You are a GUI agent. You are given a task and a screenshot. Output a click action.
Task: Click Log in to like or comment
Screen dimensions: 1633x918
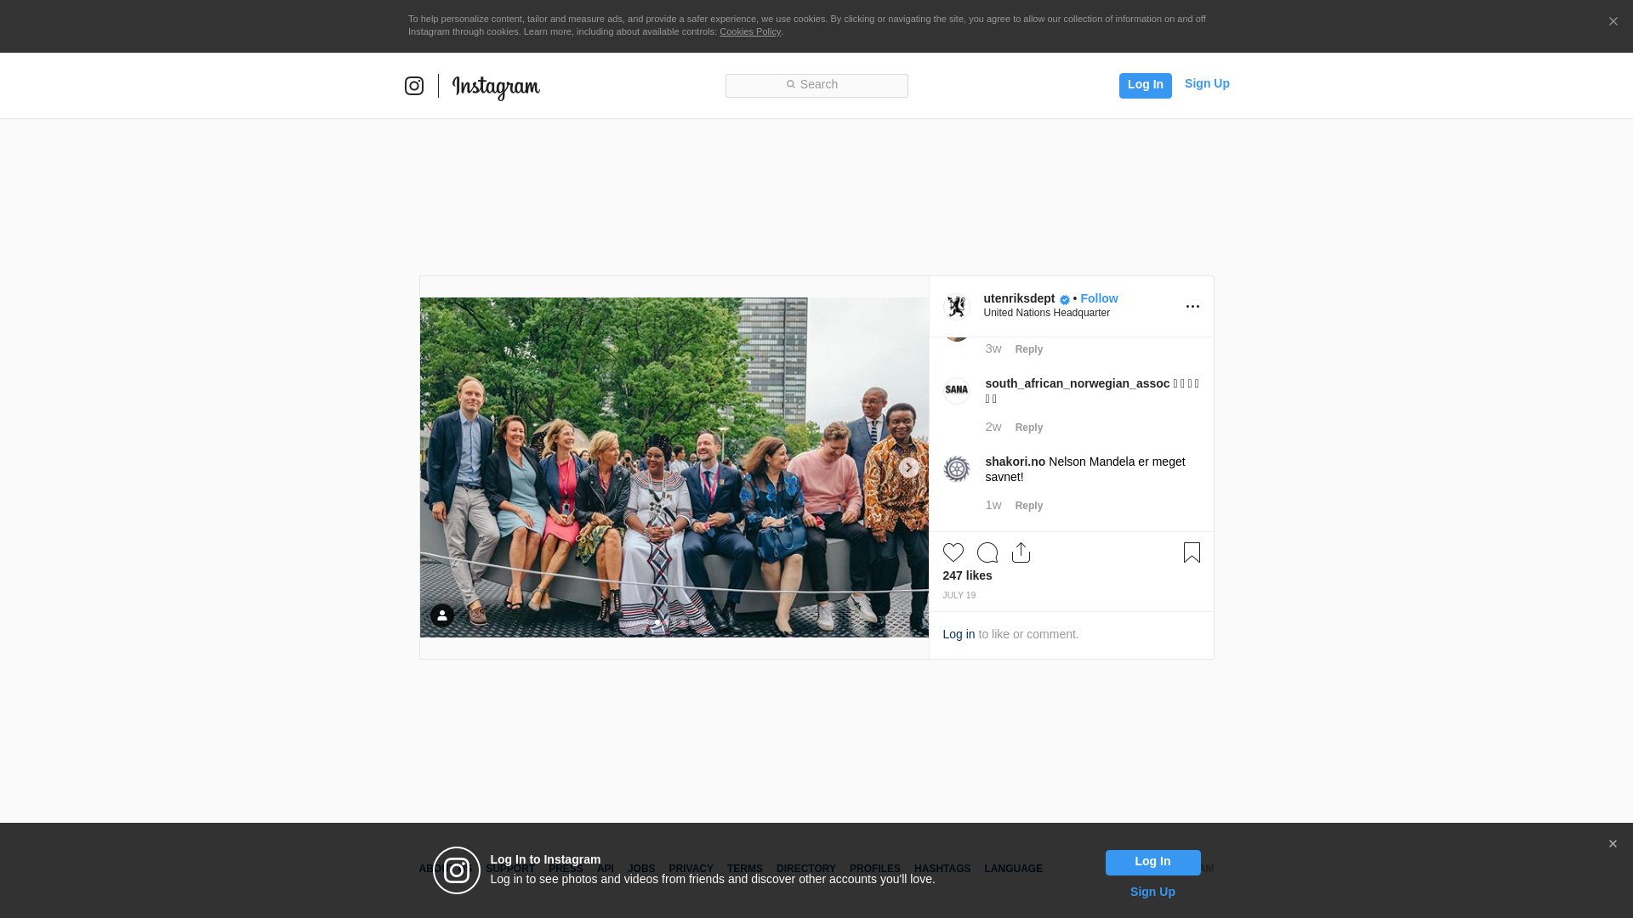(959, 634)
